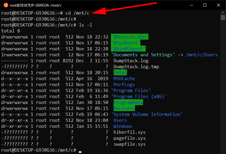Click the 'cd /mnt/c' command text
Screen dimensions: 226x154
point(77,13)
